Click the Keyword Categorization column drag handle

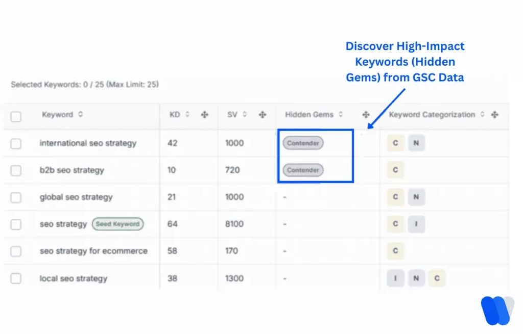tap(494, 115)
